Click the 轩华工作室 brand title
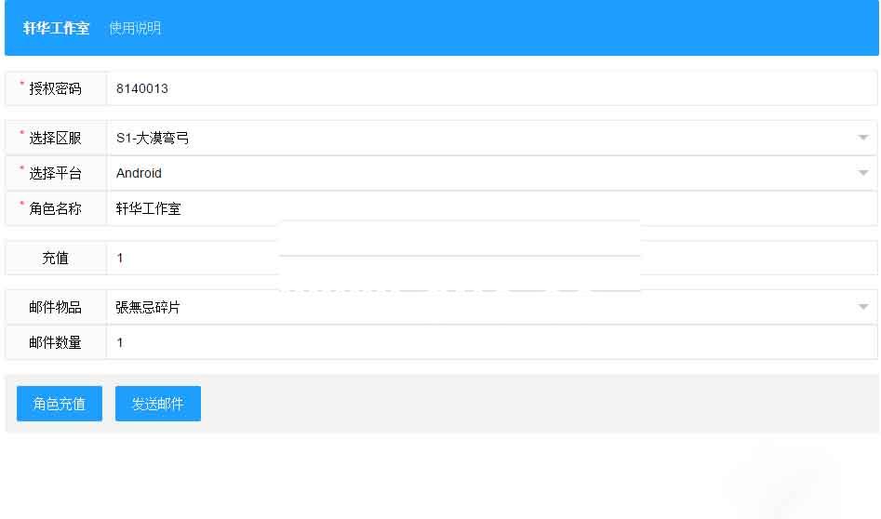This screenshot has height=519, width=881. [x=56, y=28]
